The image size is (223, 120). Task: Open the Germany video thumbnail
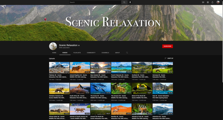pyautogui.click(x=163, y=67)
